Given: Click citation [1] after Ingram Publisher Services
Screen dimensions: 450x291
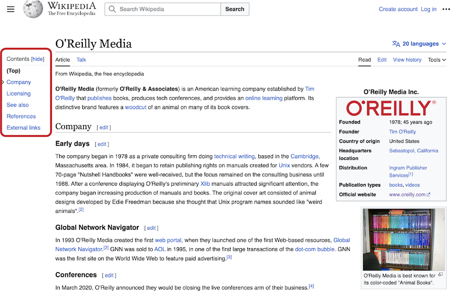Looking at the screenshot, I should (411, 174).
